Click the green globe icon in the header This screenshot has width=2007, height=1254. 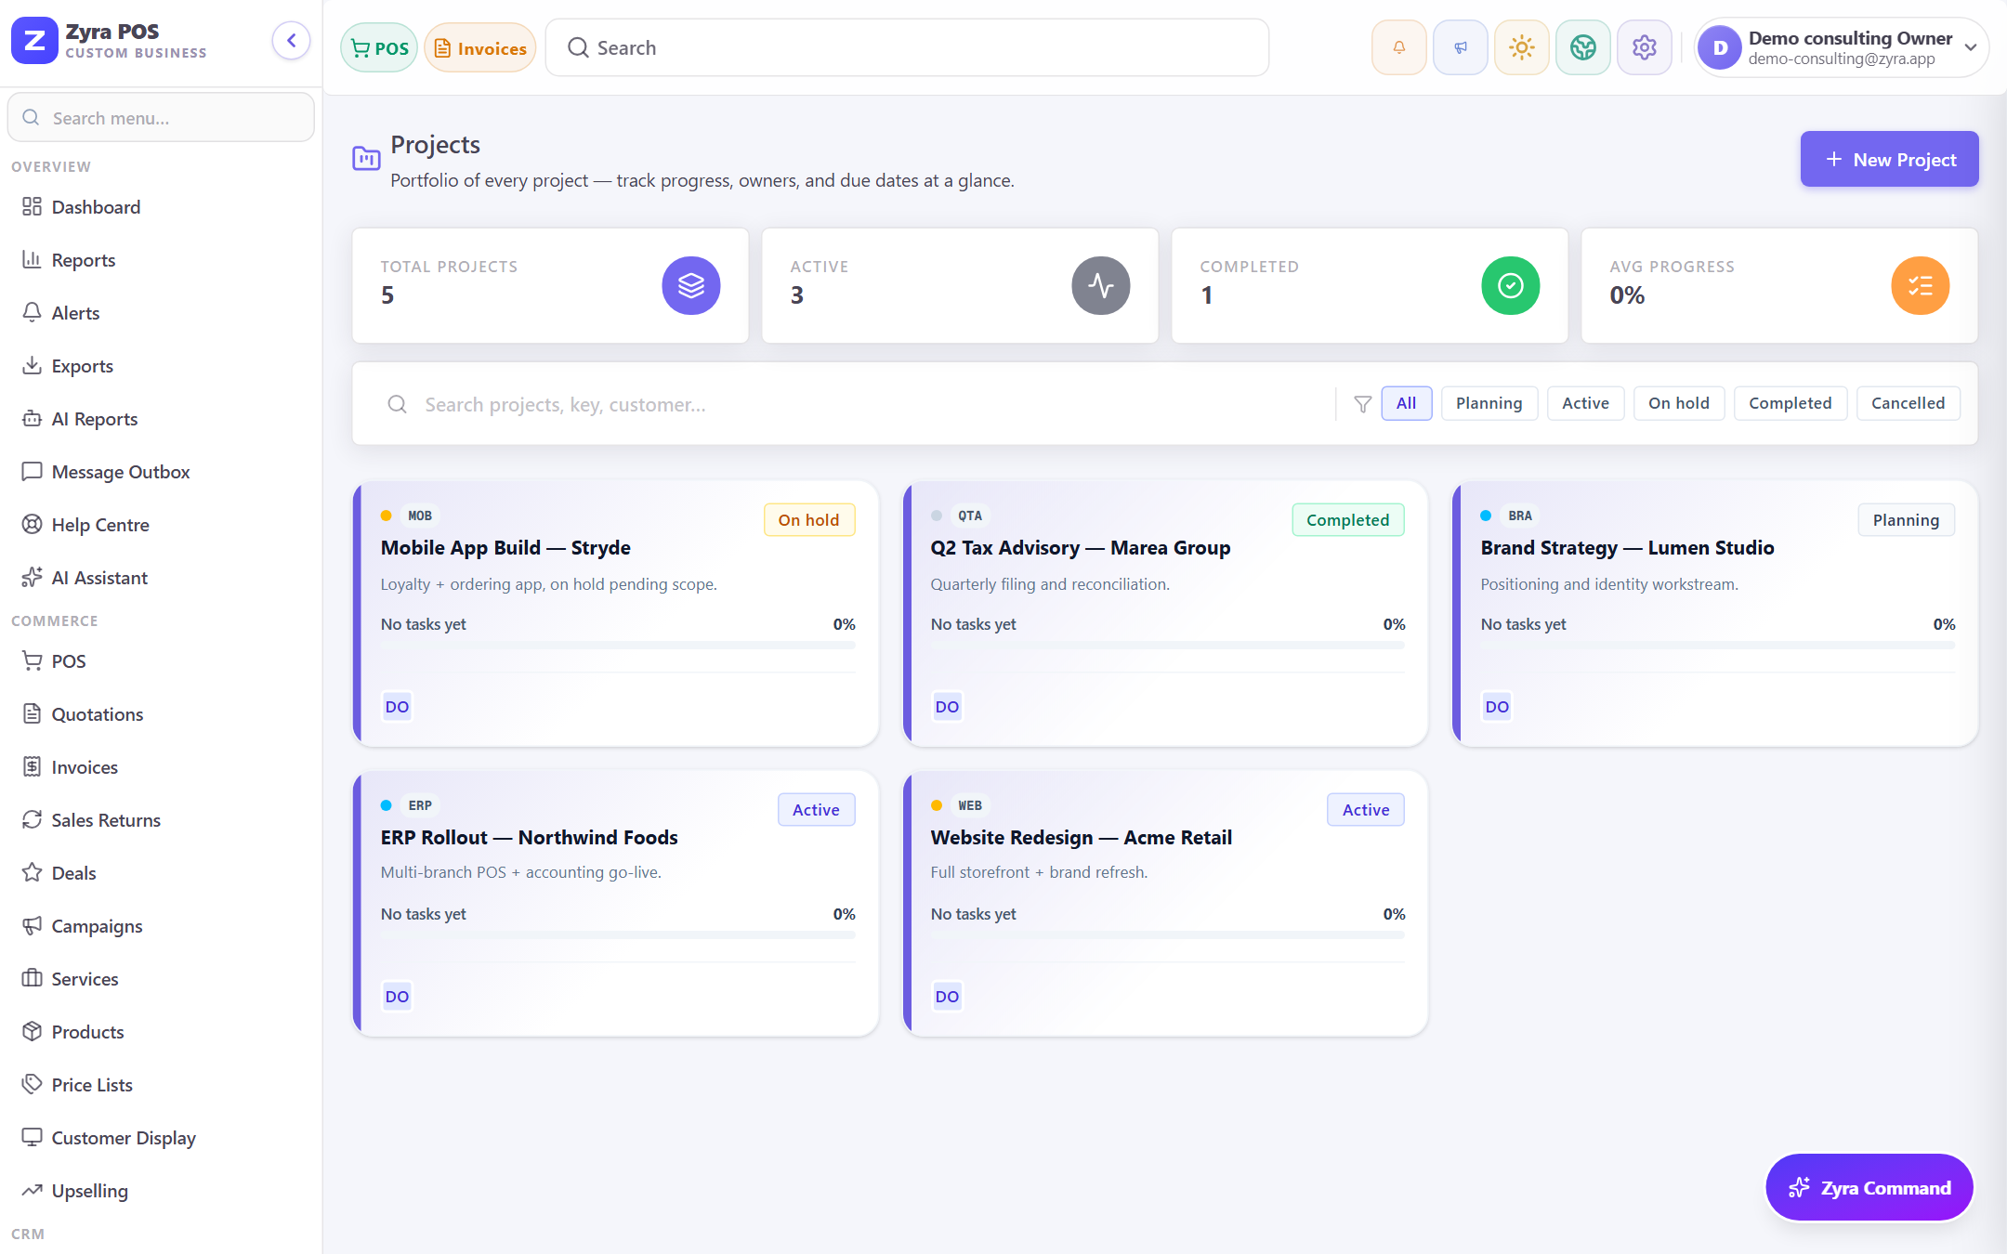[x=1582, y=47]
